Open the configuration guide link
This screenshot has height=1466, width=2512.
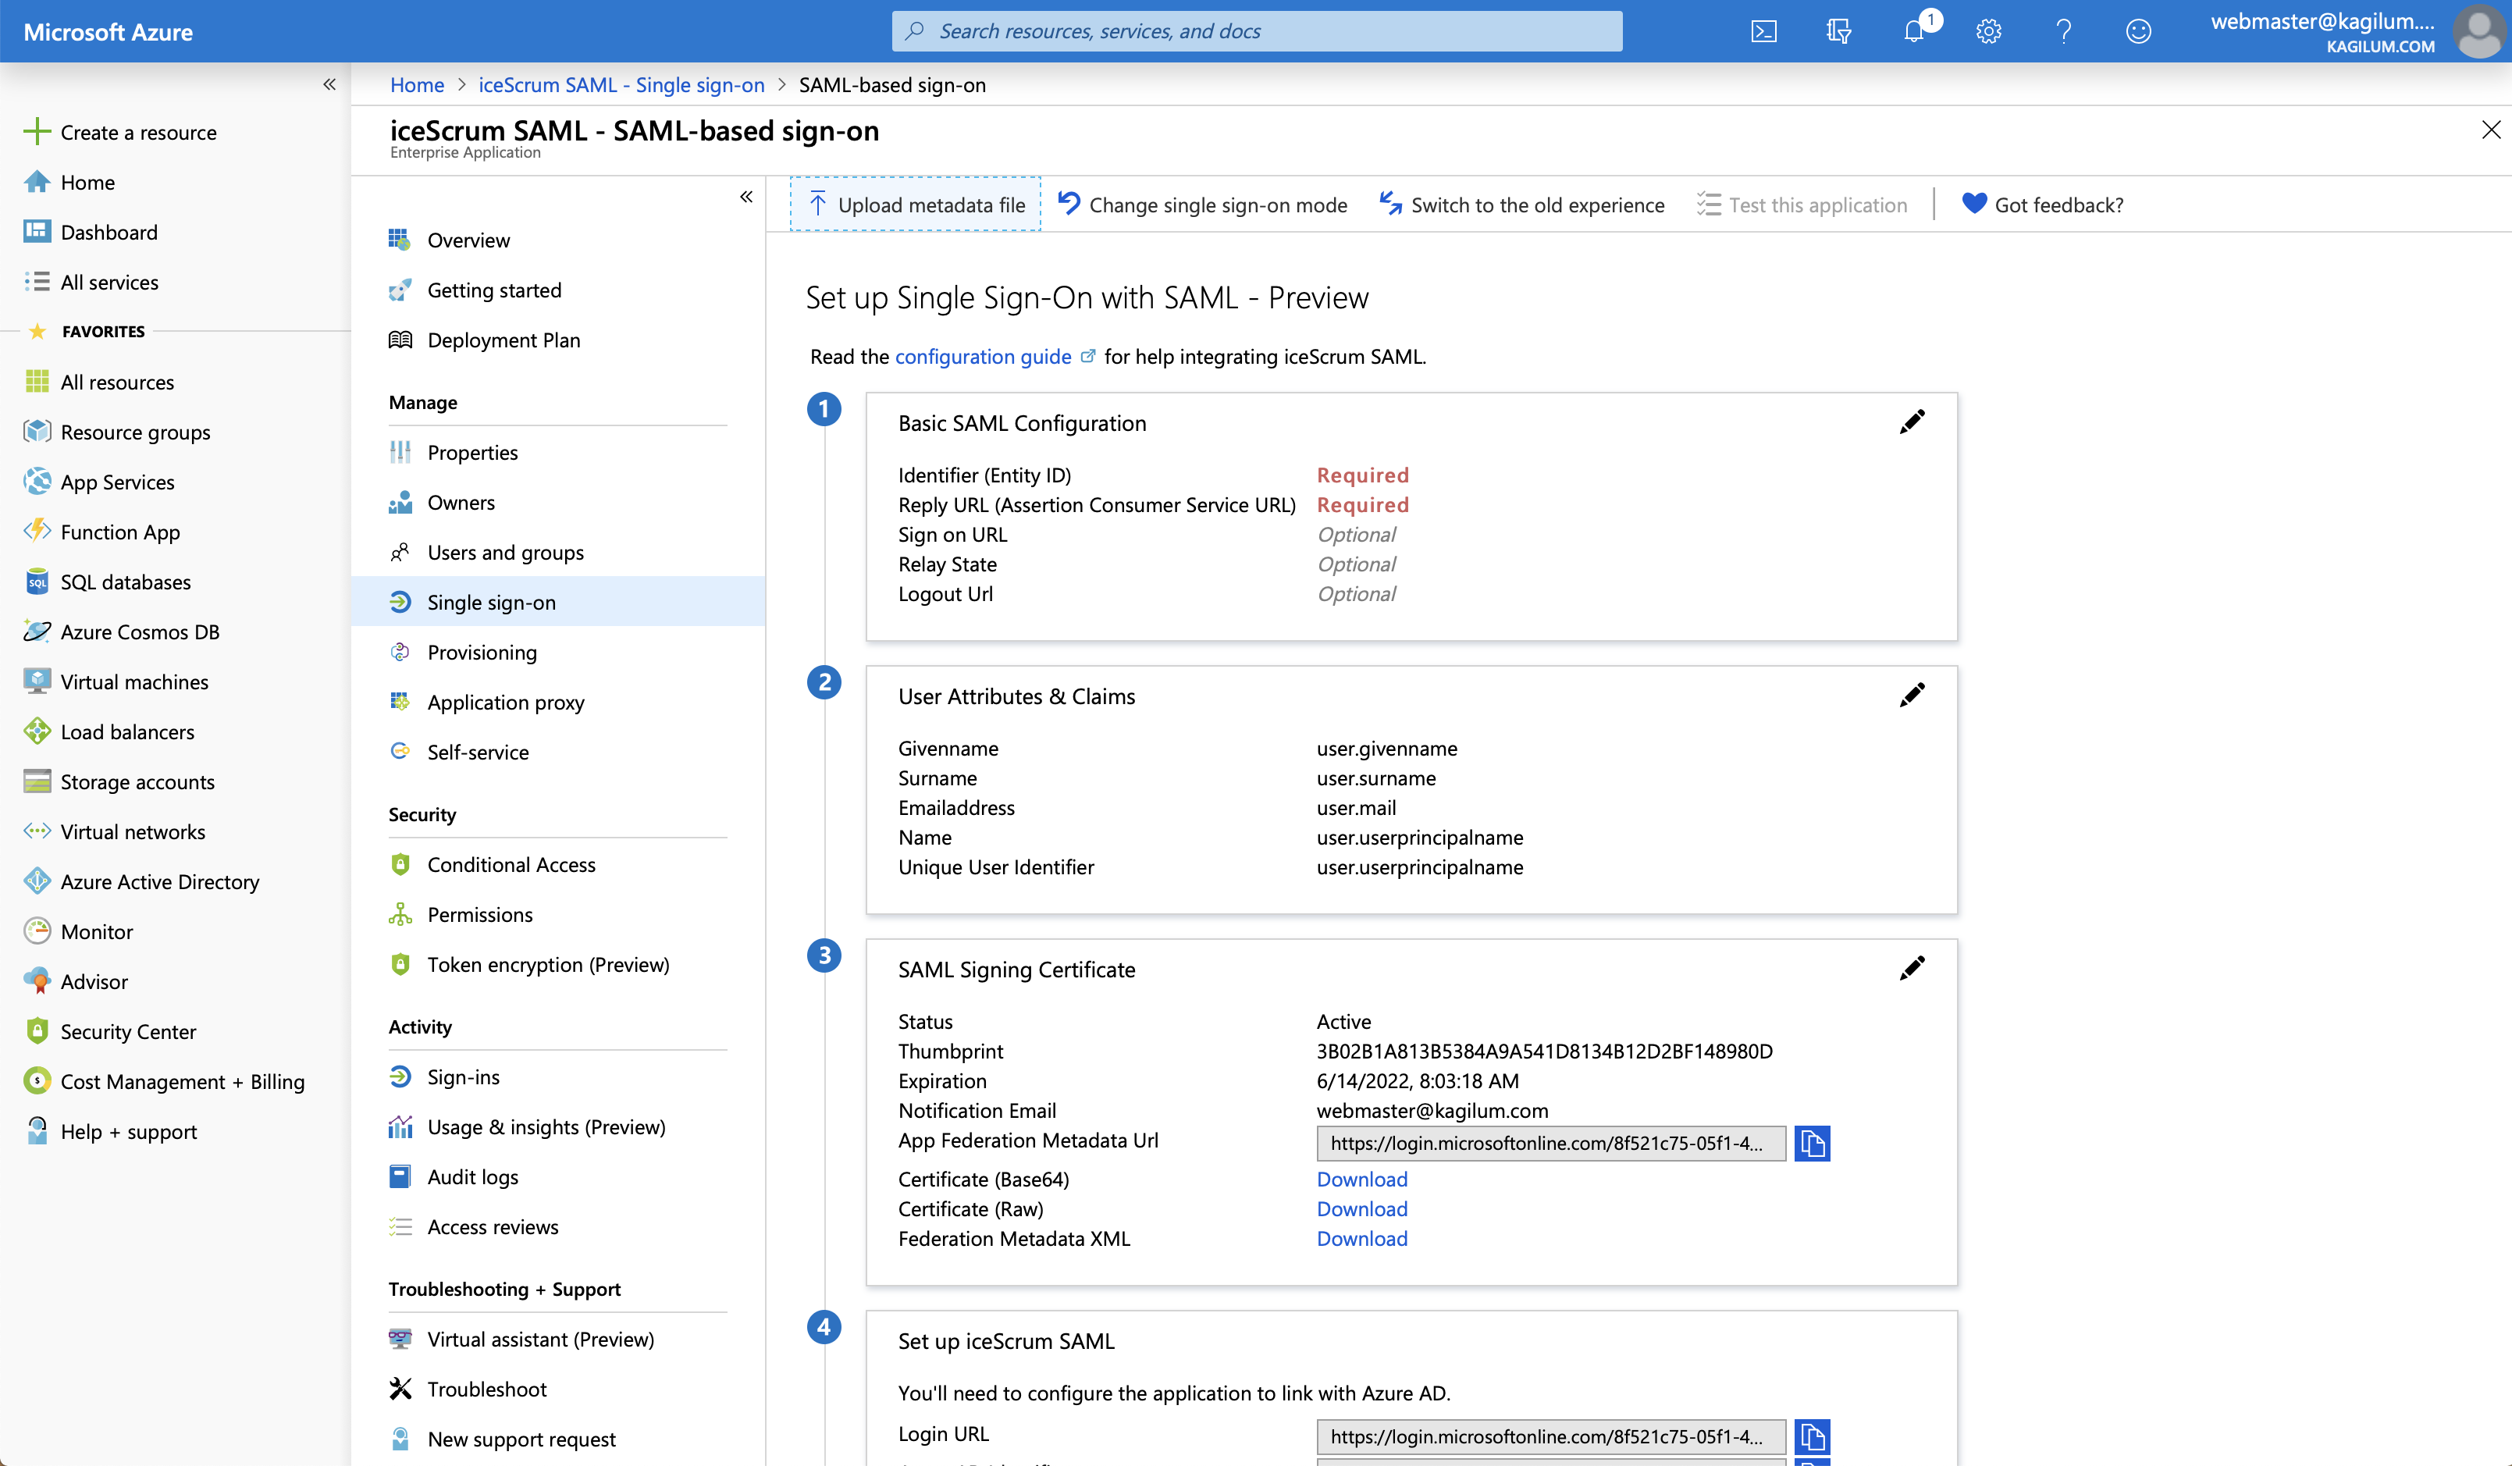(983, 356)
